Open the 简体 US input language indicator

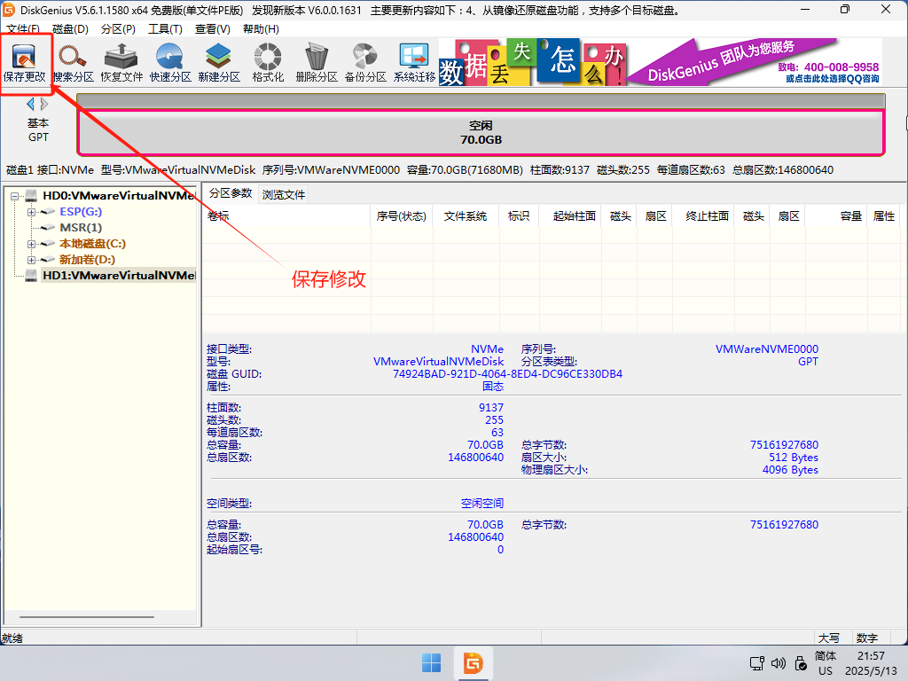[x=826, y=663]
